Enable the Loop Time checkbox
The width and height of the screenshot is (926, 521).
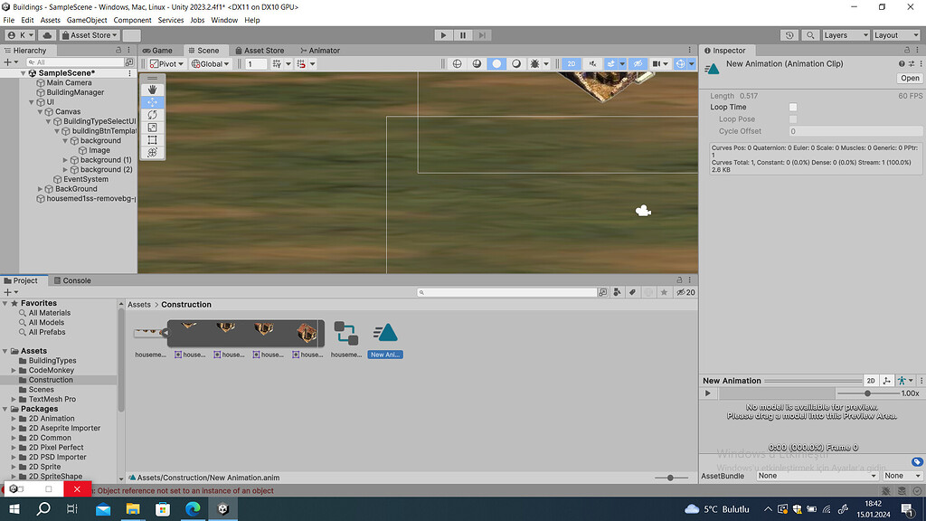[792, 107]
